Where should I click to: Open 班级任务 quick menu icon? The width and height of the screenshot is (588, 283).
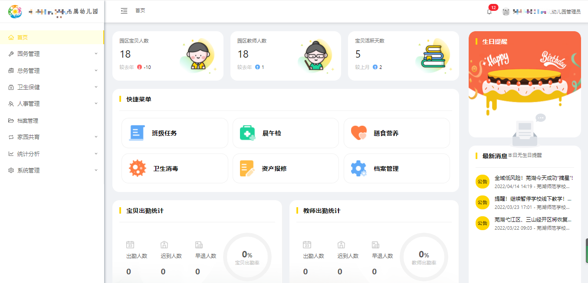coord(136,133)
